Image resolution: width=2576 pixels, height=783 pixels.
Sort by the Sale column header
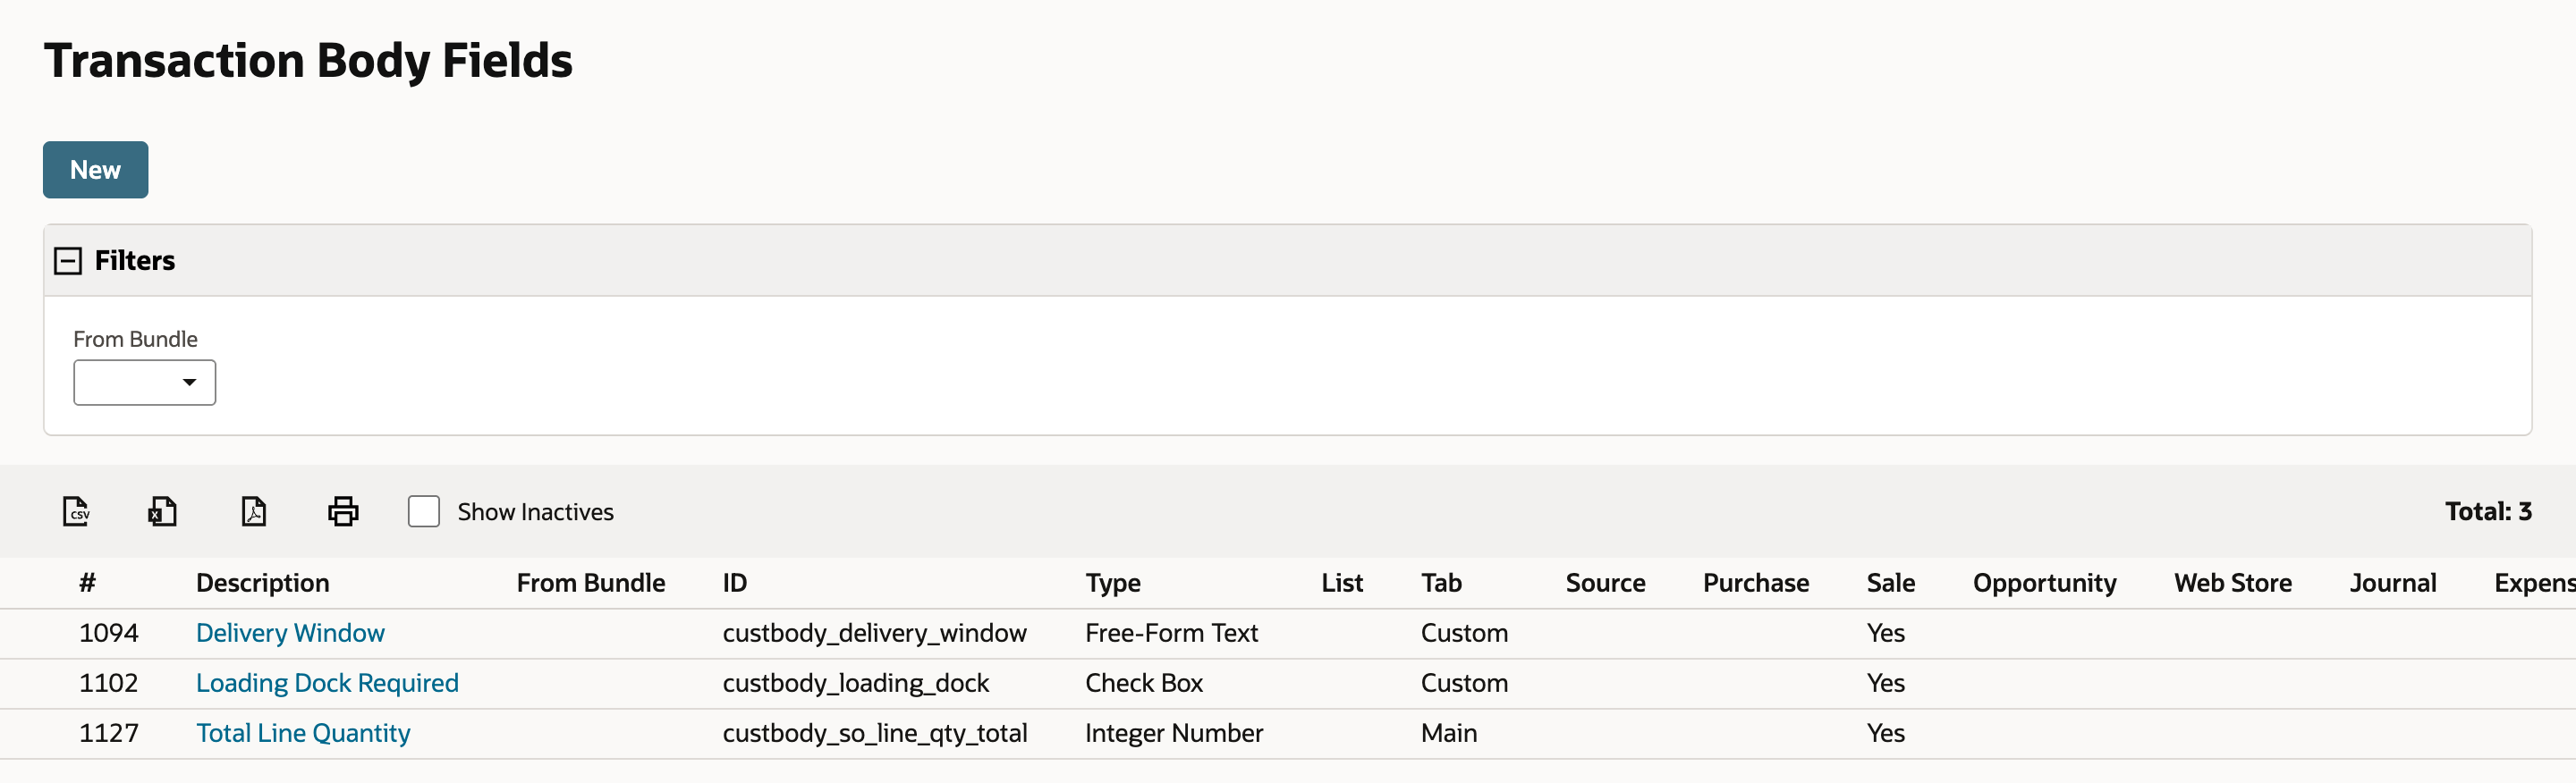[1891, 584]
